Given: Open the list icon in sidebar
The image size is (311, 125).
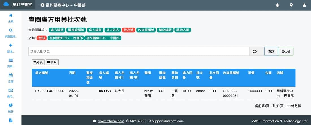Looking at the screenshot, I should click(x=11, y=60).
